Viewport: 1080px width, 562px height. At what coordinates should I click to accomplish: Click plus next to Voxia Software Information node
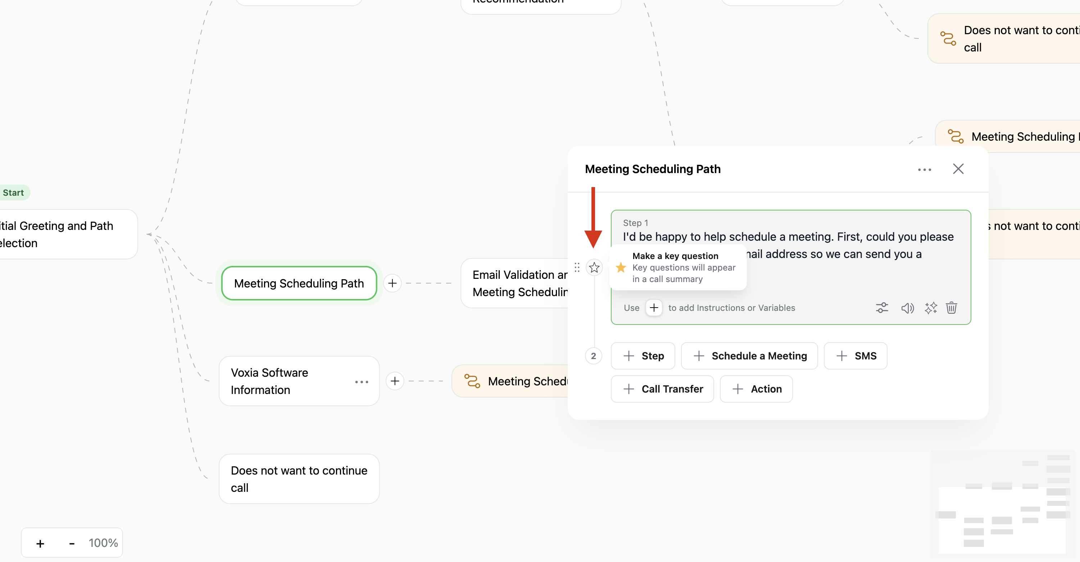point(395,381)
